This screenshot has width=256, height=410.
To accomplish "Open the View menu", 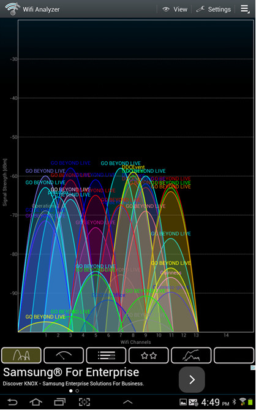I will click(x=175, y=9).
